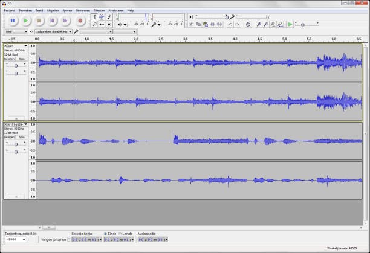Mute the CD1 track with Dempen
Viewport: 370px width, 253px height.
(x=9, y=59)
